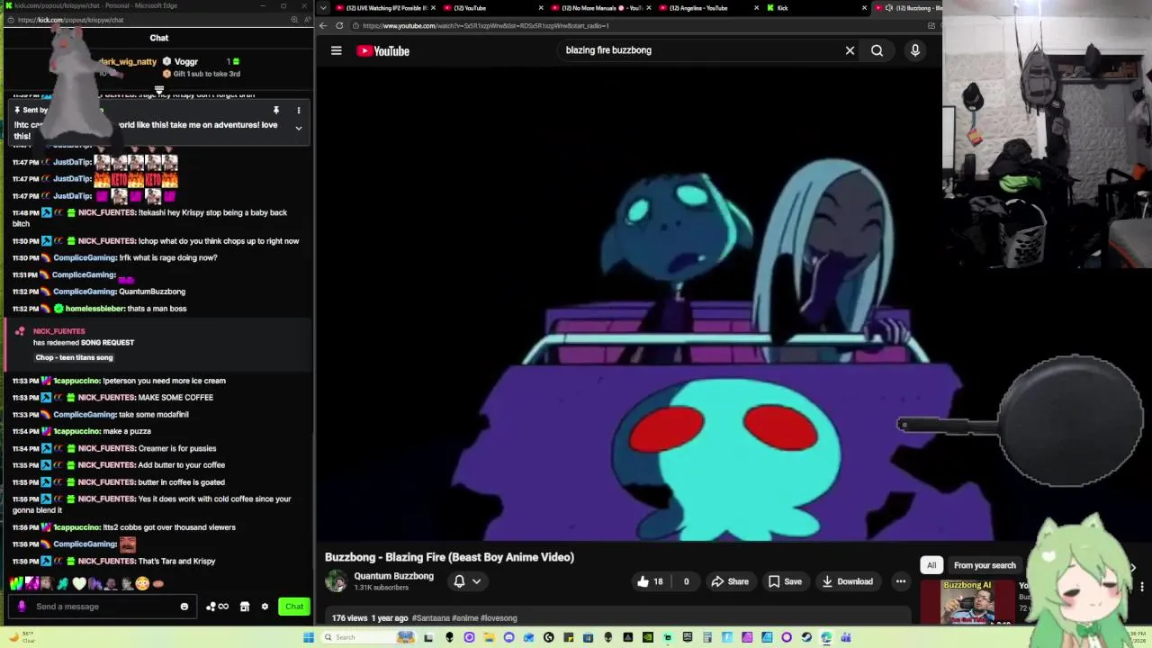The height and width of the screenshot is (648, 1152).
Task: Open emoji picker in chat box
Action: coord(184,607)
